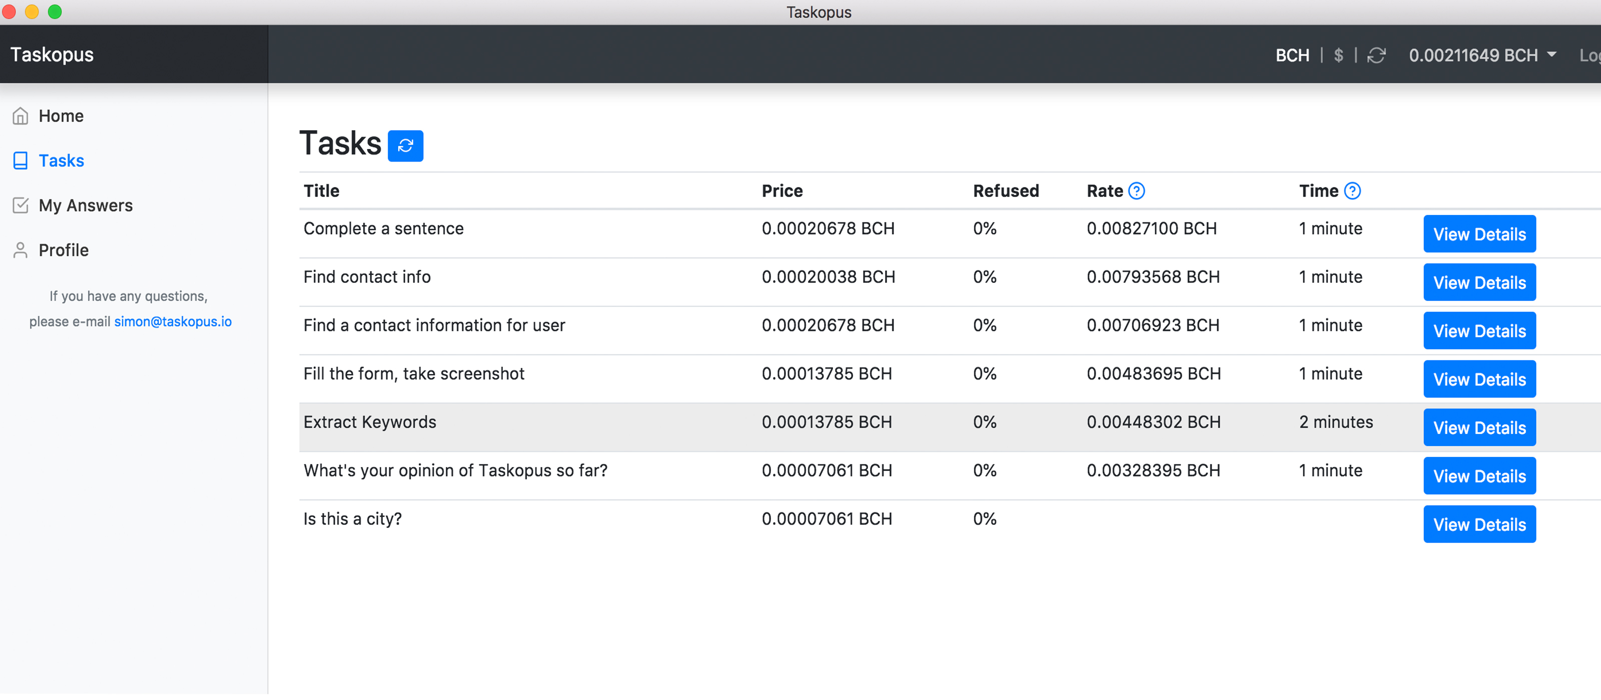Switch currency display to dollars

tap(1338, 55)
